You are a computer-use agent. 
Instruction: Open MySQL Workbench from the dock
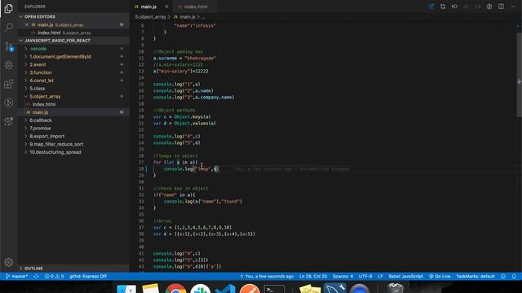click(x=334, y=289)
